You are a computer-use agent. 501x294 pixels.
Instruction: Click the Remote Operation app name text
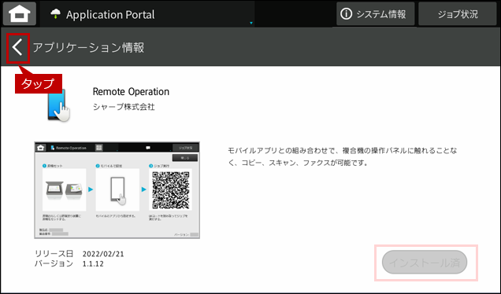click(131, 91)
